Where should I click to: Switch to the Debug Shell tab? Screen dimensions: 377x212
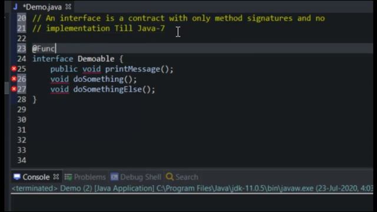click(140, 177)
